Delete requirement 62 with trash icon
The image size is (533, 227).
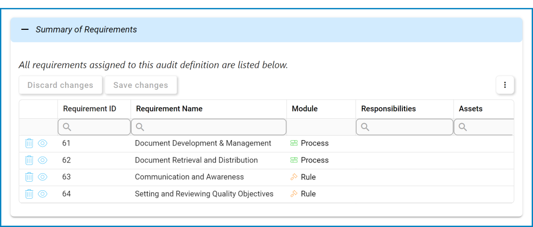(x=29, y=160)
